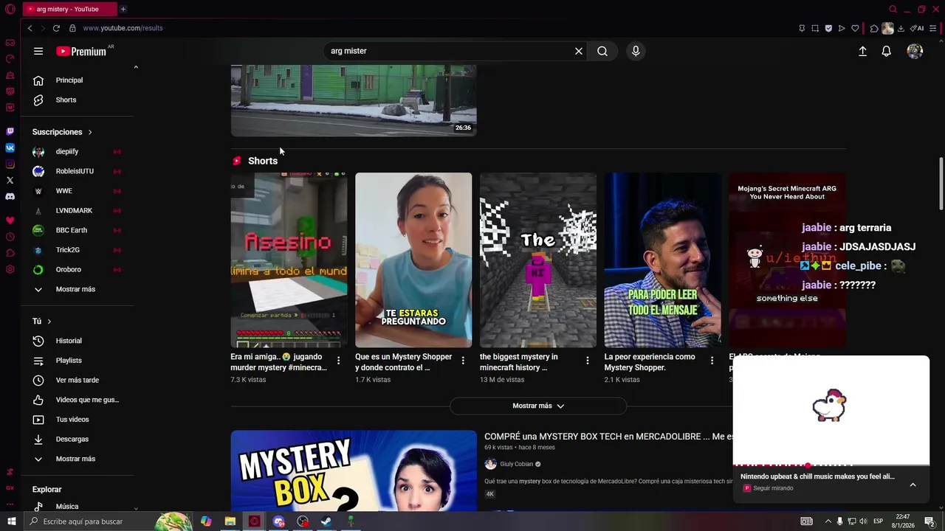Open Twitch in Opera sidebar
The width and height of the screenshot is (945, 531).
pyautogui.click(x=10, y=131)
